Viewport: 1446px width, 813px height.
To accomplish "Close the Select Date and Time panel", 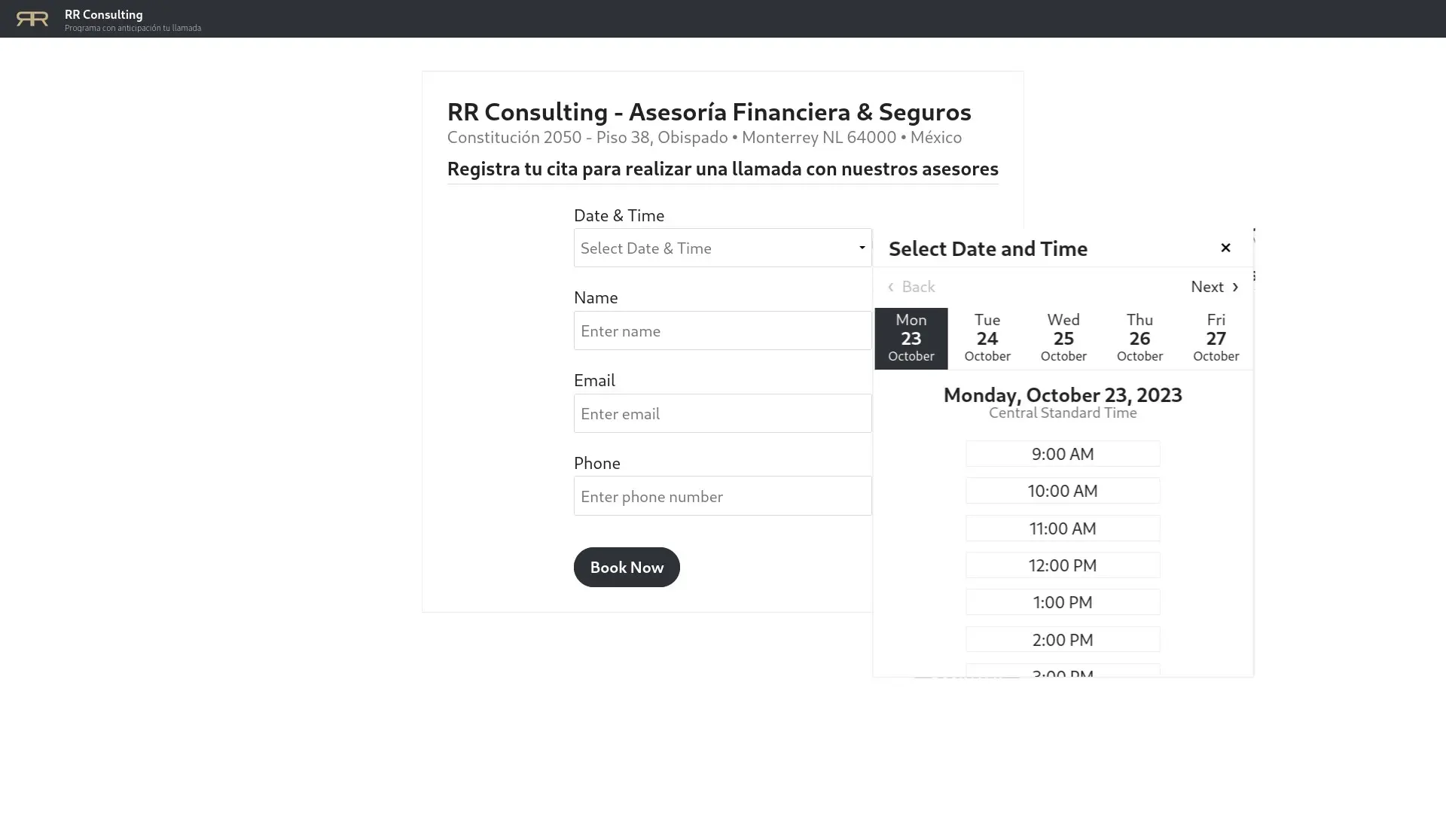I will coord(1225,248).
